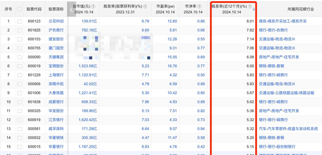The image size is (322, 155).
Task: Click 钢铁-钢铁-普钢 industry in 宝钢股份 row
Action: tap(271, 66)
